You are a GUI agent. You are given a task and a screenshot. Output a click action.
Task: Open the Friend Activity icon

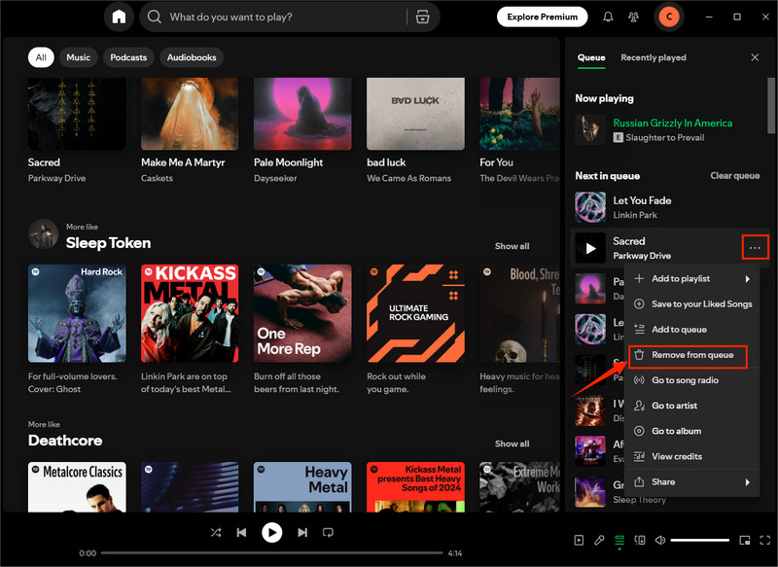(x=634, y=17)
